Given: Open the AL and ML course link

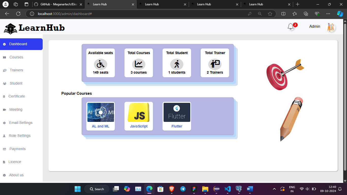Looking at the screenshot, I should (100, 126).
